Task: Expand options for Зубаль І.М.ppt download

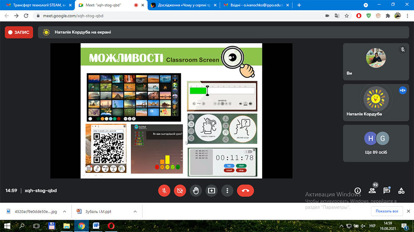Action: (135, 211)
